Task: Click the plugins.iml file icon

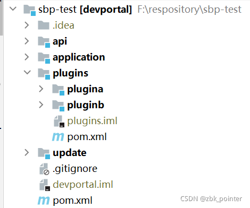Action: [59, 122]
